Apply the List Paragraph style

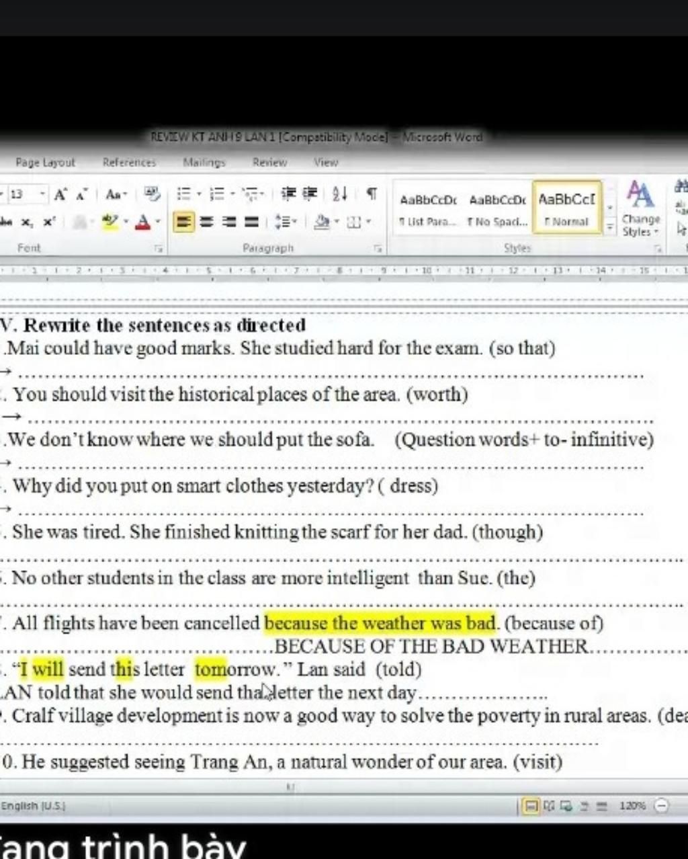(428, 208)
